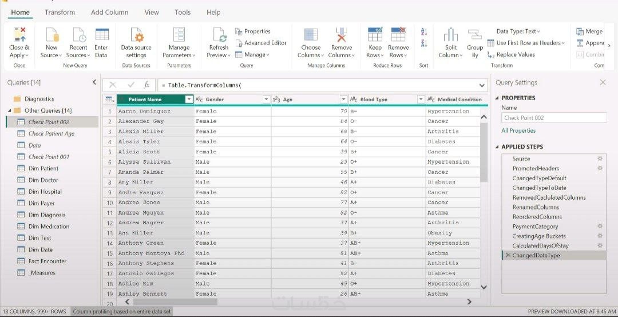Click the Refresh Preview icon

pyautogui.click(x=219, y=35)
